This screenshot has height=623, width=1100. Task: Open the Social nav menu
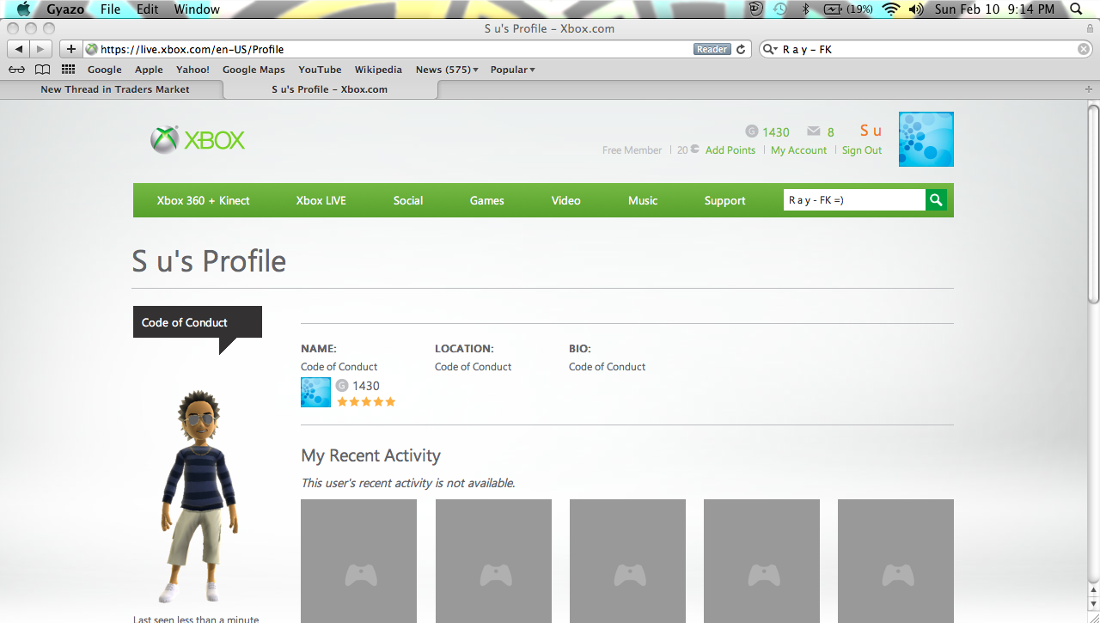pos(408,200)
